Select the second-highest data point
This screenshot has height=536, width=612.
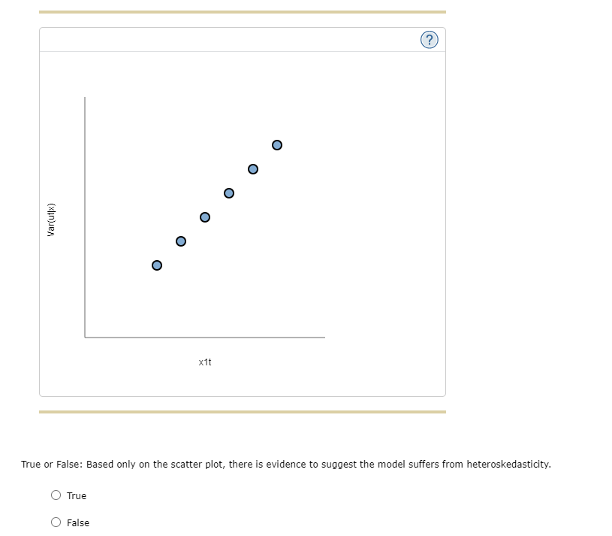click(x=252, y=168)
